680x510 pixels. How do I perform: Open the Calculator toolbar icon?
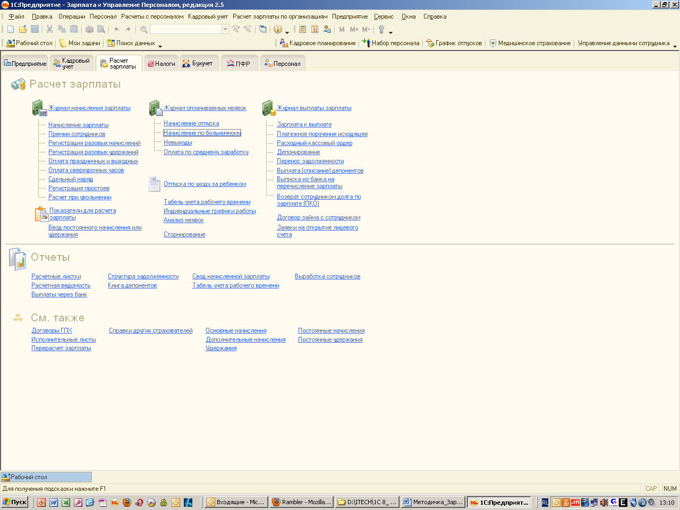[302, 29]
